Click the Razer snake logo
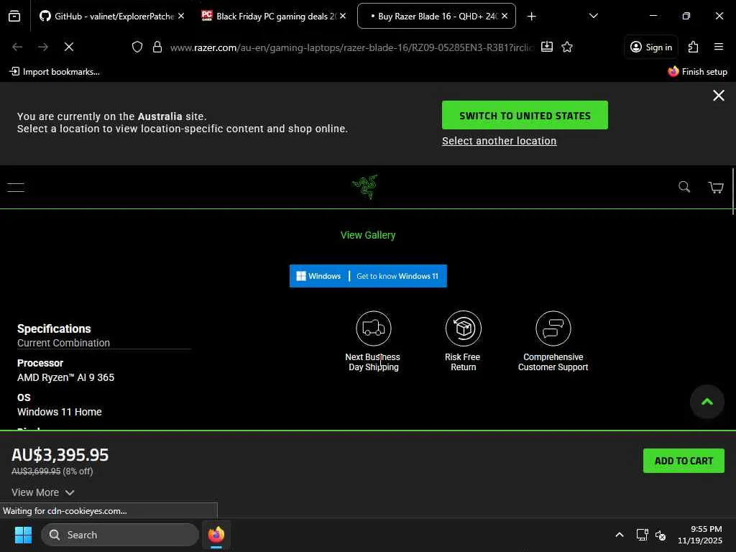Viewport: 736px width, 552px height. [365, 187]
